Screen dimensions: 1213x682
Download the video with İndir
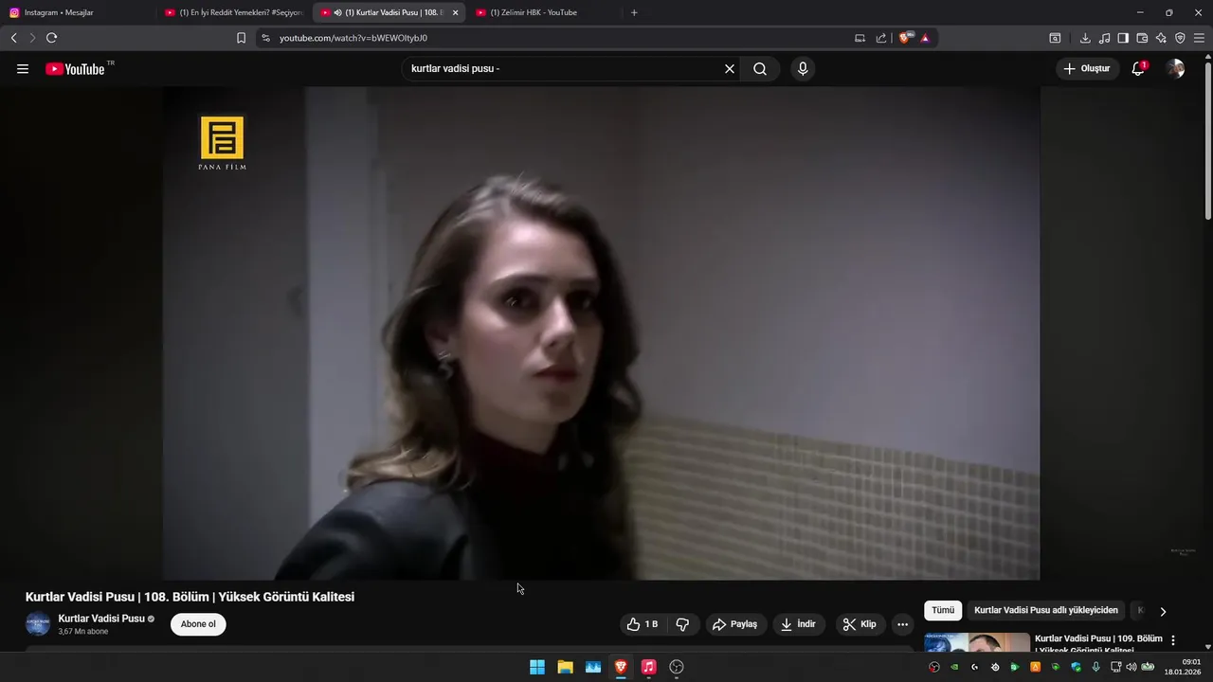(x=798, y=624)
